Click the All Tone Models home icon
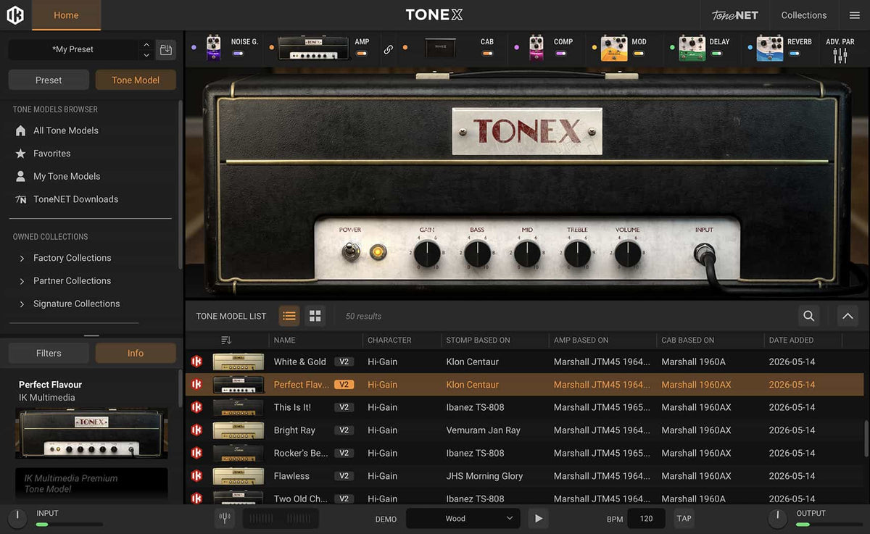 tap(20, 130)
